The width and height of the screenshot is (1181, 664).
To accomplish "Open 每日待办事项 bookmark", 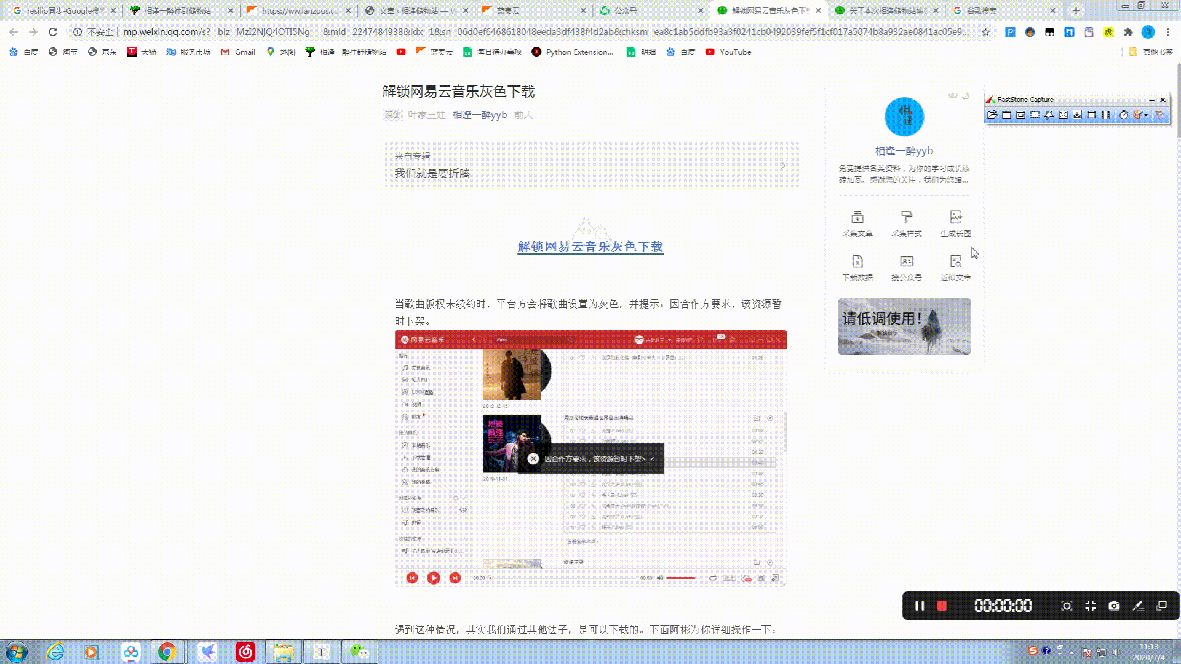I will [492, 52].
